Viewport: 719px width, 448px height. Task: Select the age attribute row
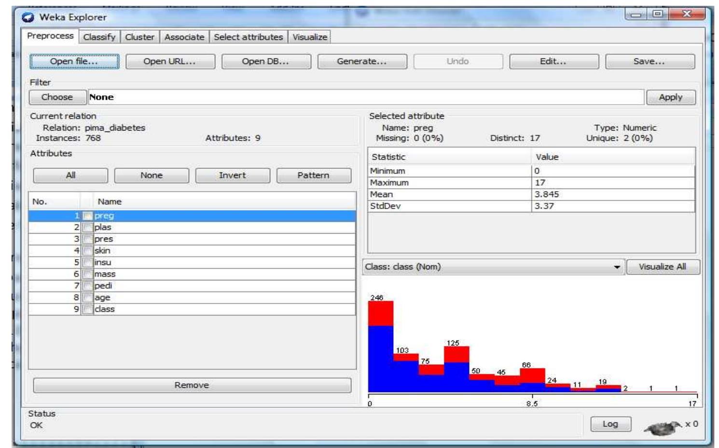(192, 298)
